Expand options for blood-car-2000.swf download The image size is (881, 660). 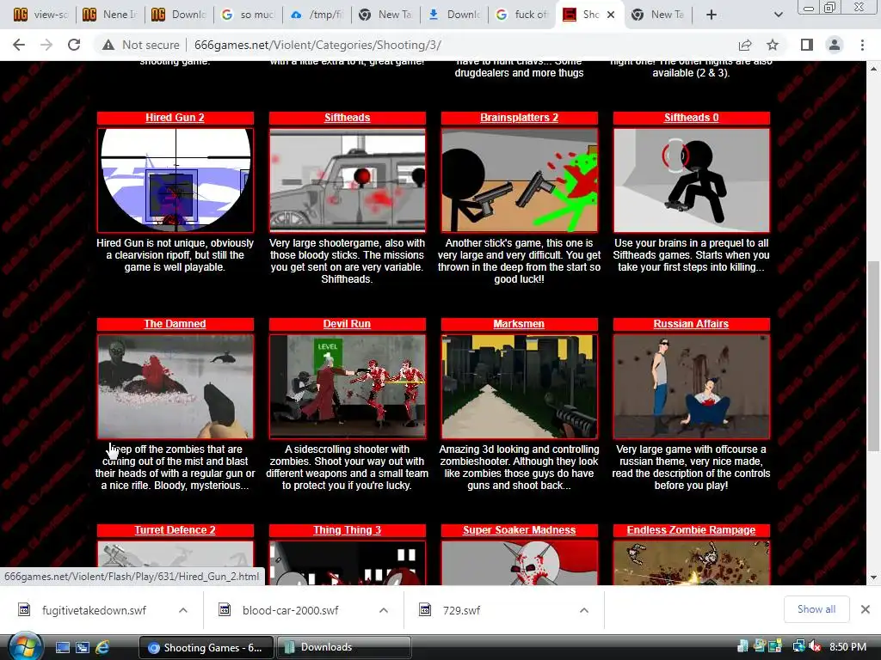tap(383, 610)
